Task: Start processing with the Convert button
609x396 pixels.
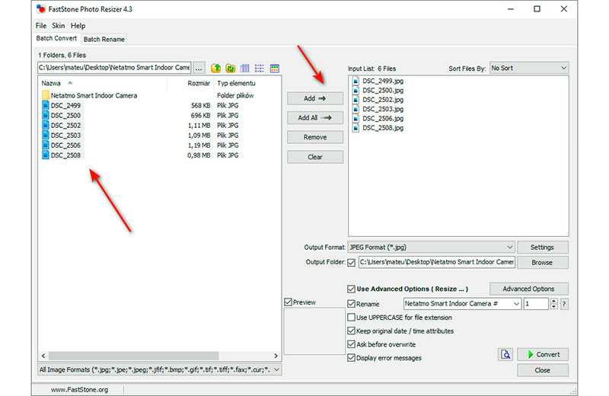Action: 542,354
